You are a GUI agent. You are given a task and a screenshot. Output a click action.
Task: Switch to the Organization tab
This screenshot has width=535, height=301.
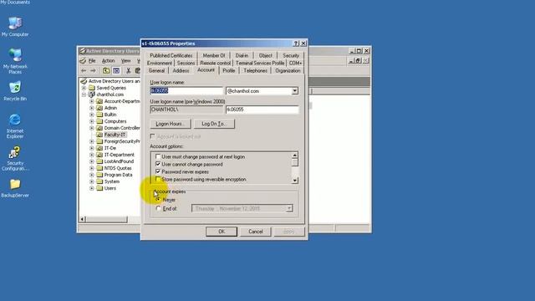(288, 70)
